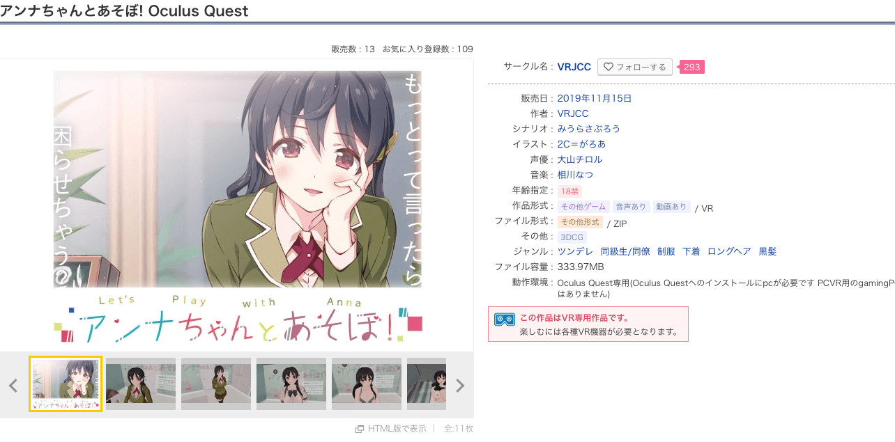Open illustrator 2C=がろあ link
The image size is (895, 442).
click(x=582, y=144)
